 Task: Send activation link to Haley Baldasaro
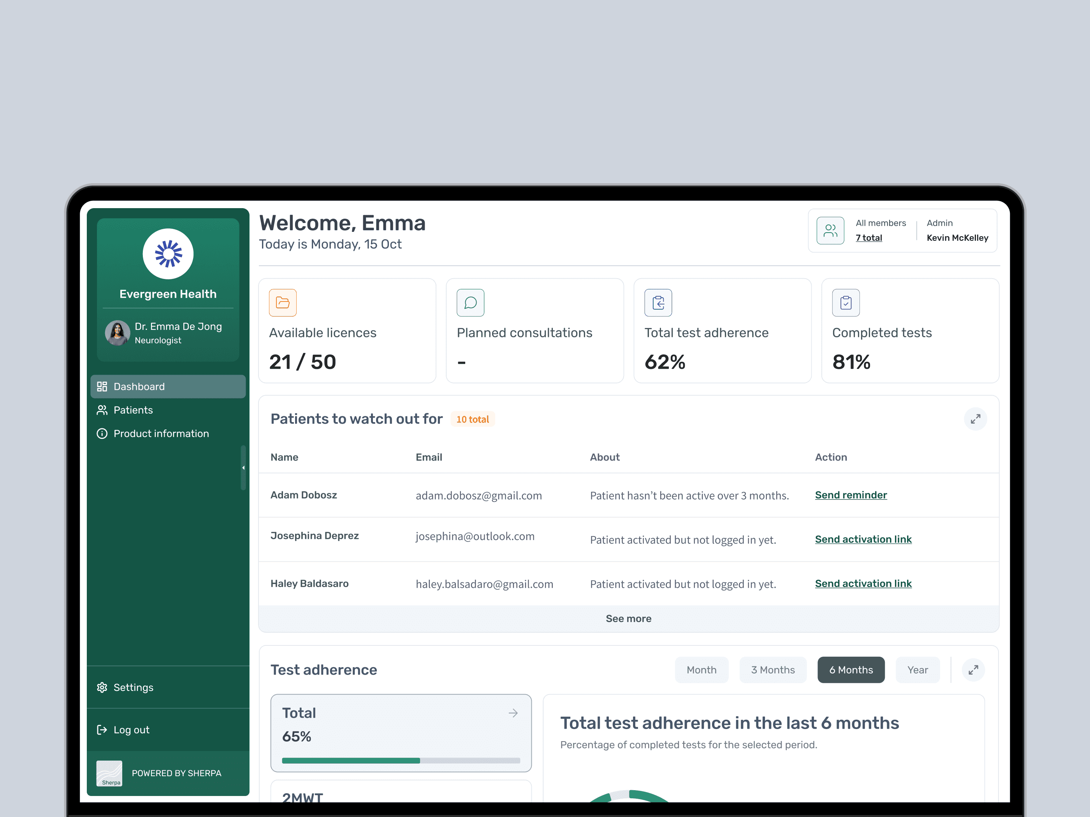(863, 584)
